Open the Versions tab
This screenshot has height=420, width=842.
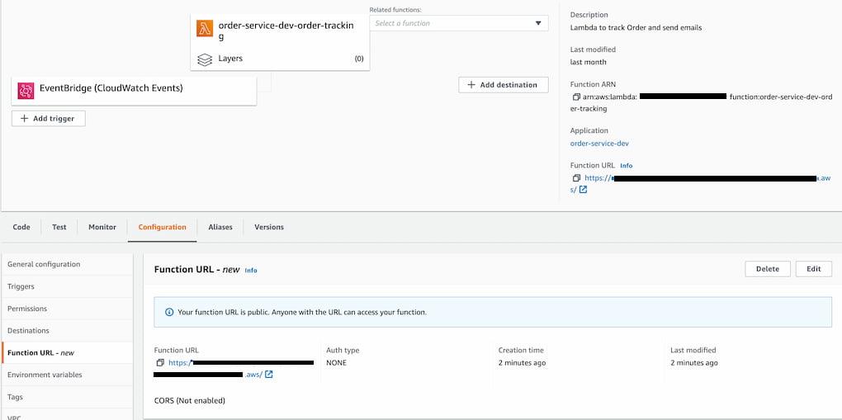pyautogui.click(x=269, y=227)
